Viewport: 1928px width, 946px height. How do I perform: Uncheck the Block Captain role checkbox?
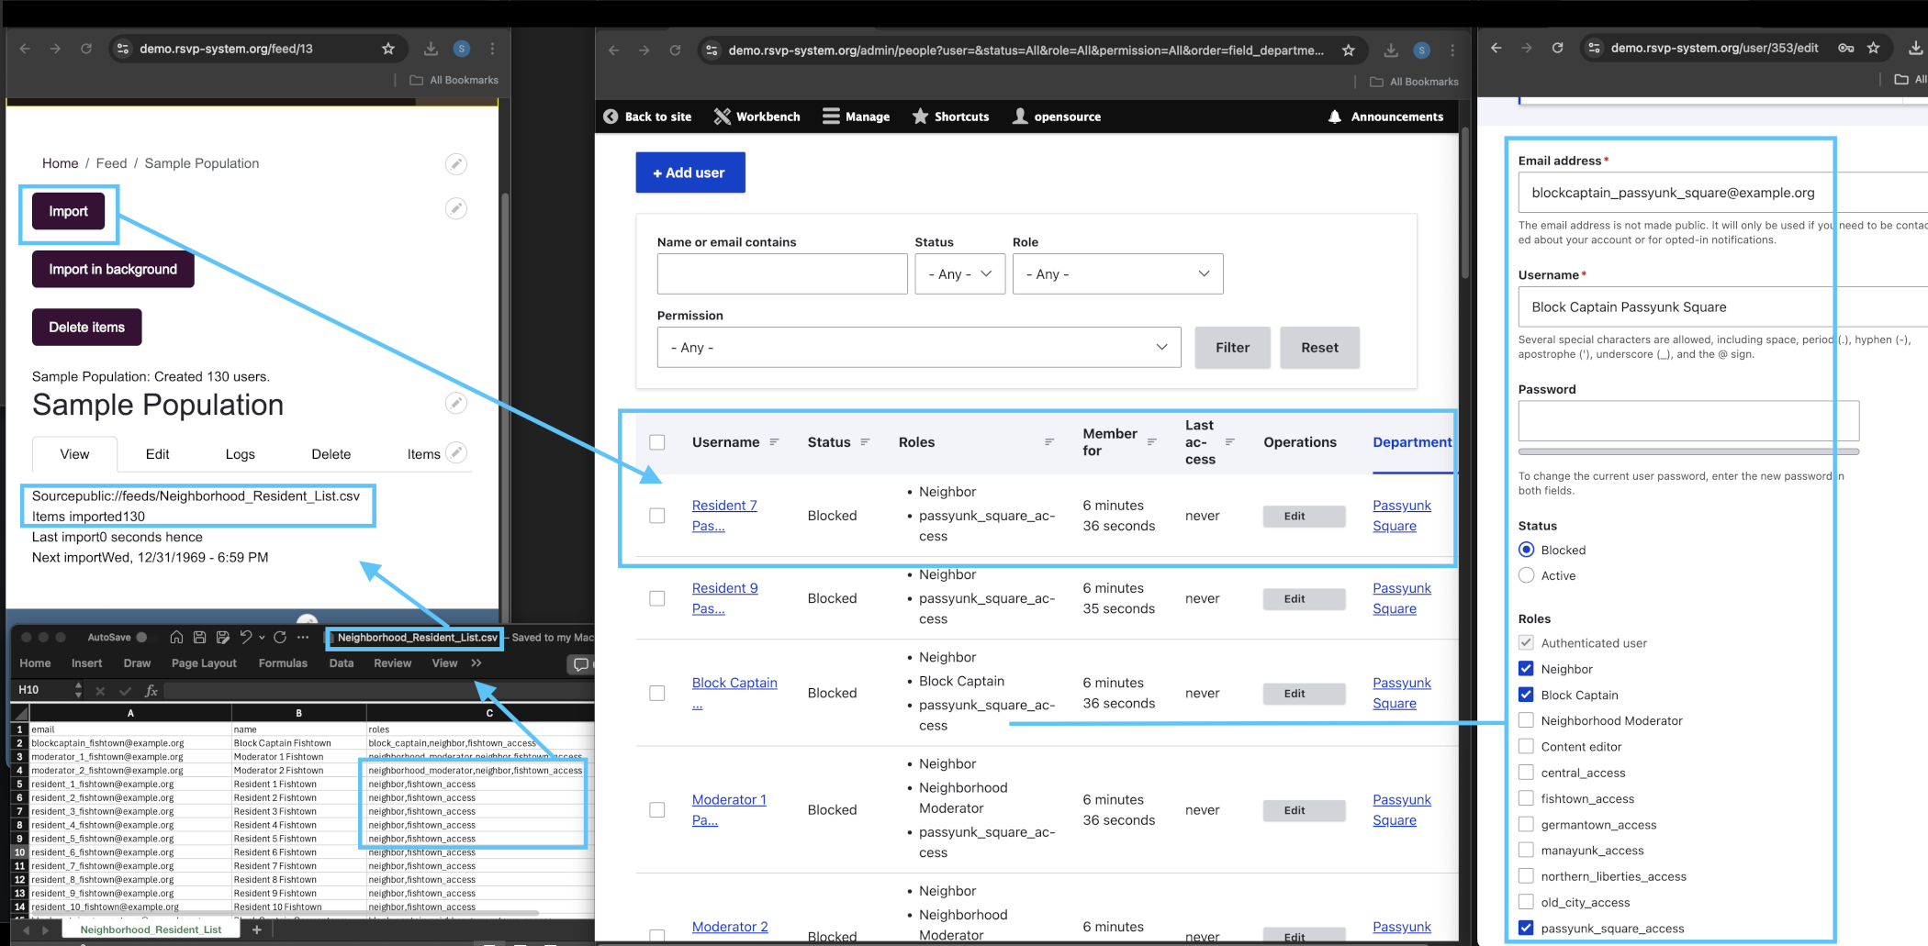[x=1526, y=695]
